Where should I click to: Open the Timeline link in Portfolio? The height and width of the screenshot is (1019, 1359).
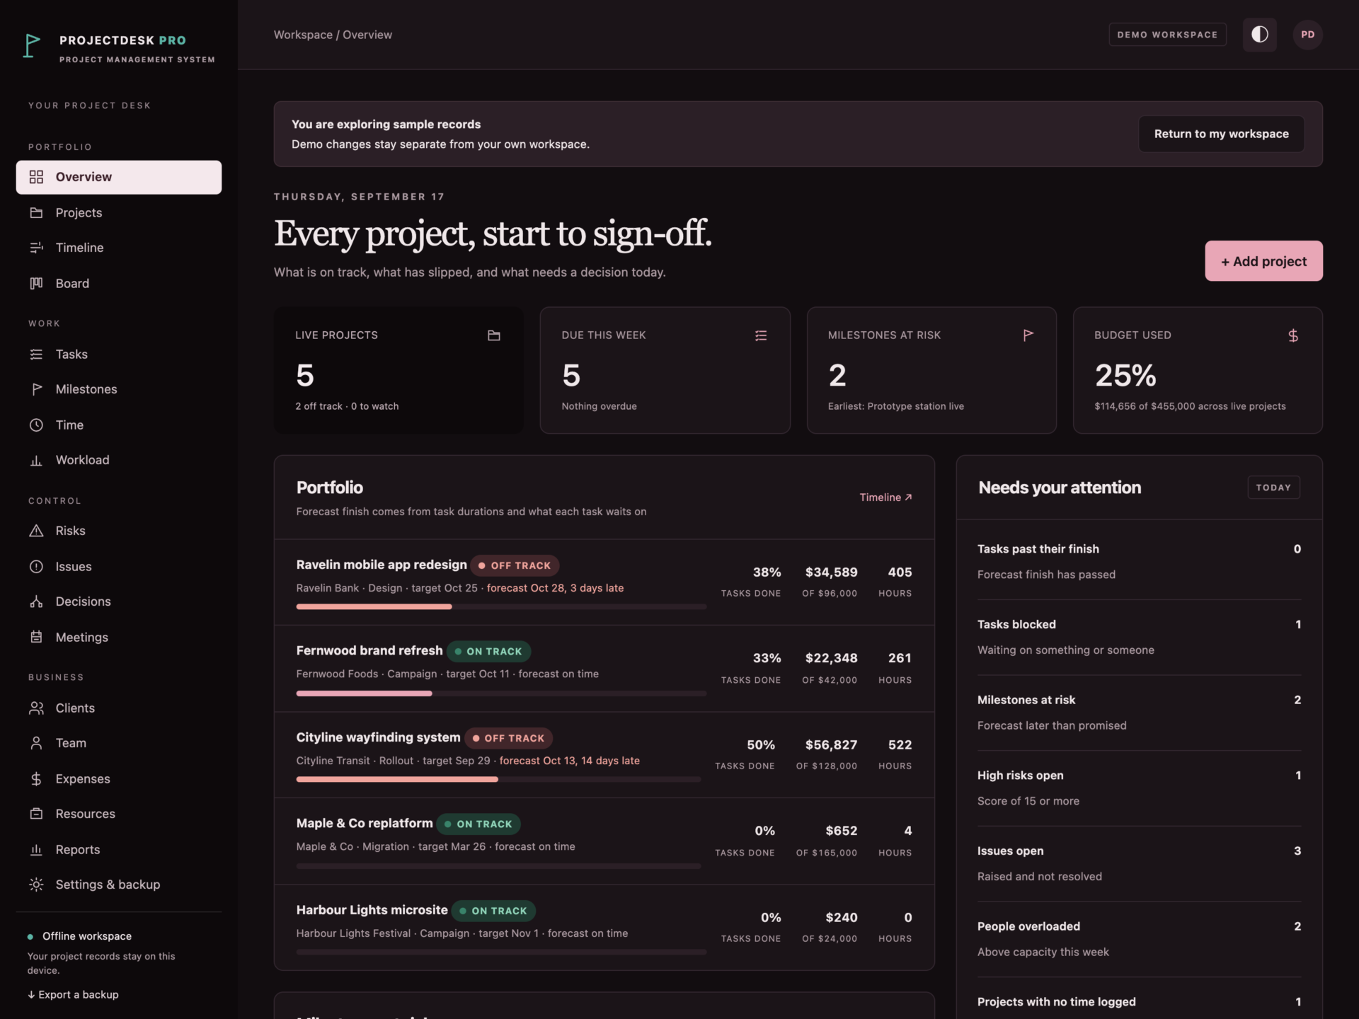[885, 497]
